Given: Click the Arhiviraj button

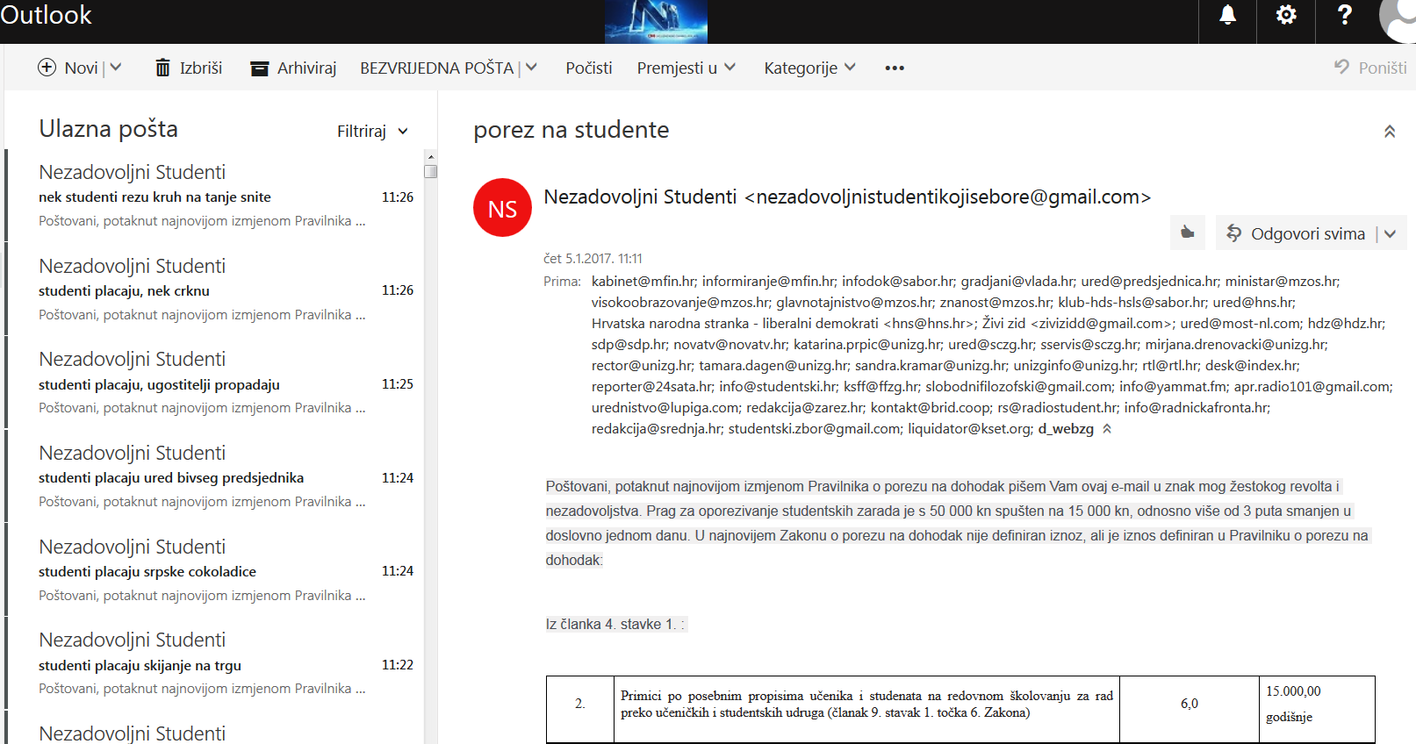Looking at the screenshot, I should (x=293, y=68).
